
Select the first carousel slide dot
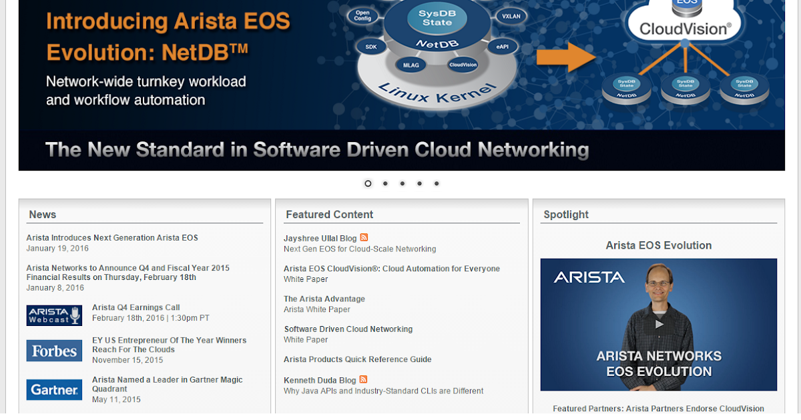pyautogui.click(x=368, y=183)
